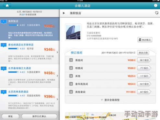The width and height of the screenshot is (160, 120).
Task: Open 7个报价 for 特惠间
Action: tap(144, 68)
